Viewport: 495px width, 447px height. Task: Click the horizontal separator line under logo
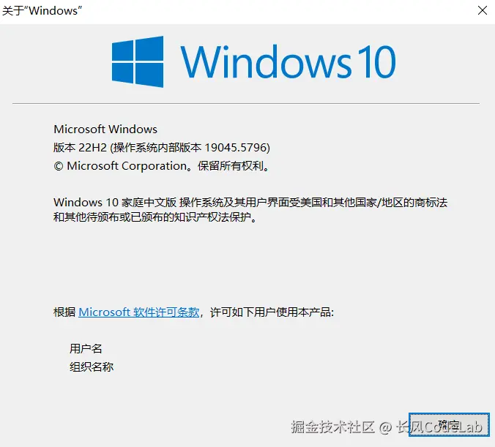(x=246, y=103)
